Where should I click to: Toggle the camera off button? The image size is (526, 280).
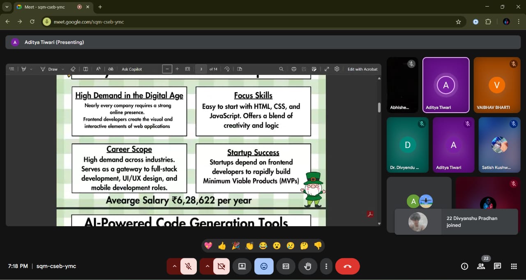(x=221, y=266)
